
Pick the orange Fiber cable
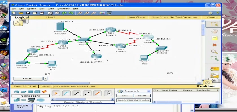(98, 93)
